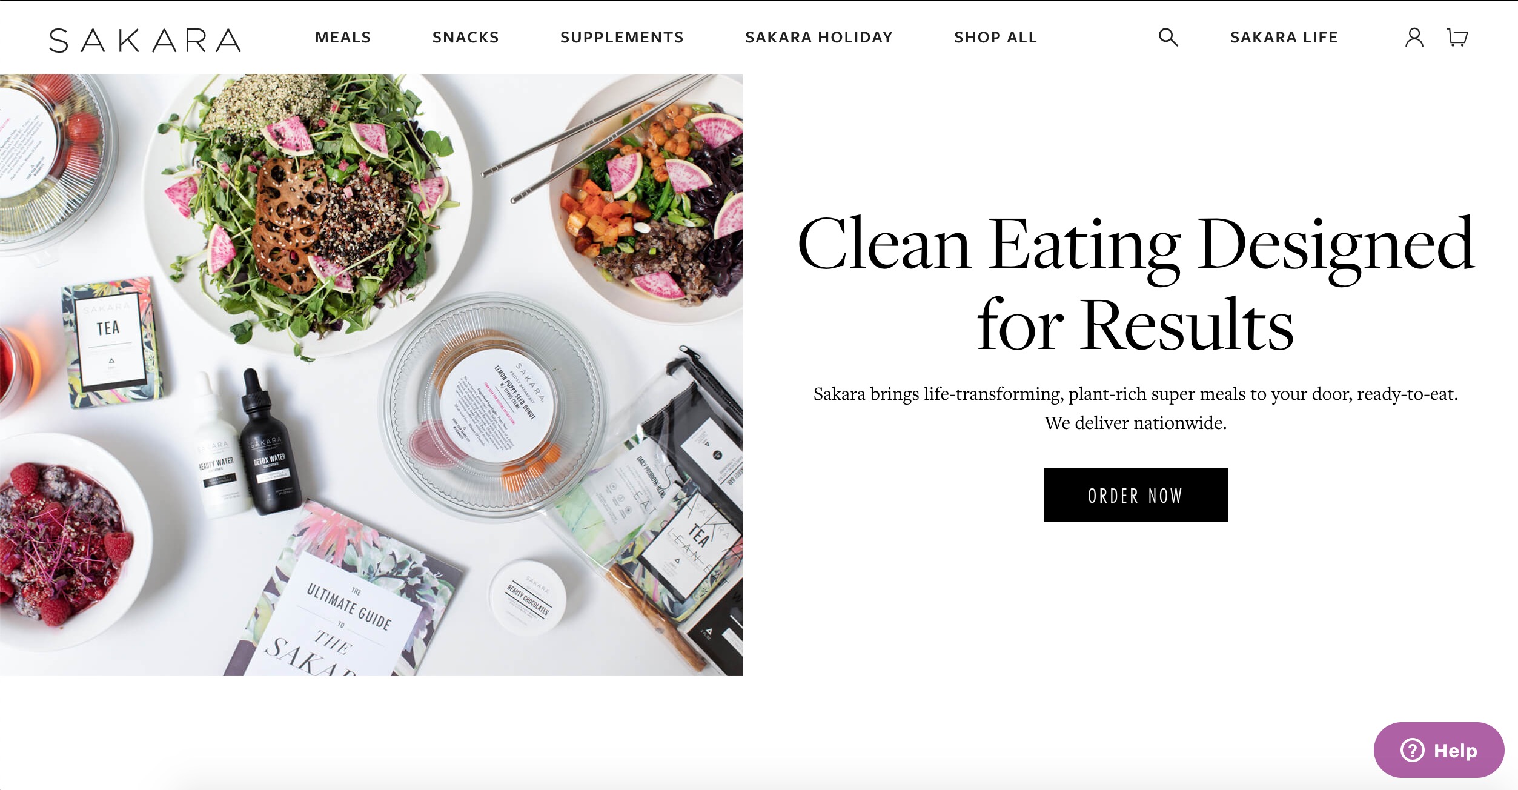Viewport: 1518px width, 790px height.
Task: Select Sakara Holiday in navigation
Action: click(819, 38)
